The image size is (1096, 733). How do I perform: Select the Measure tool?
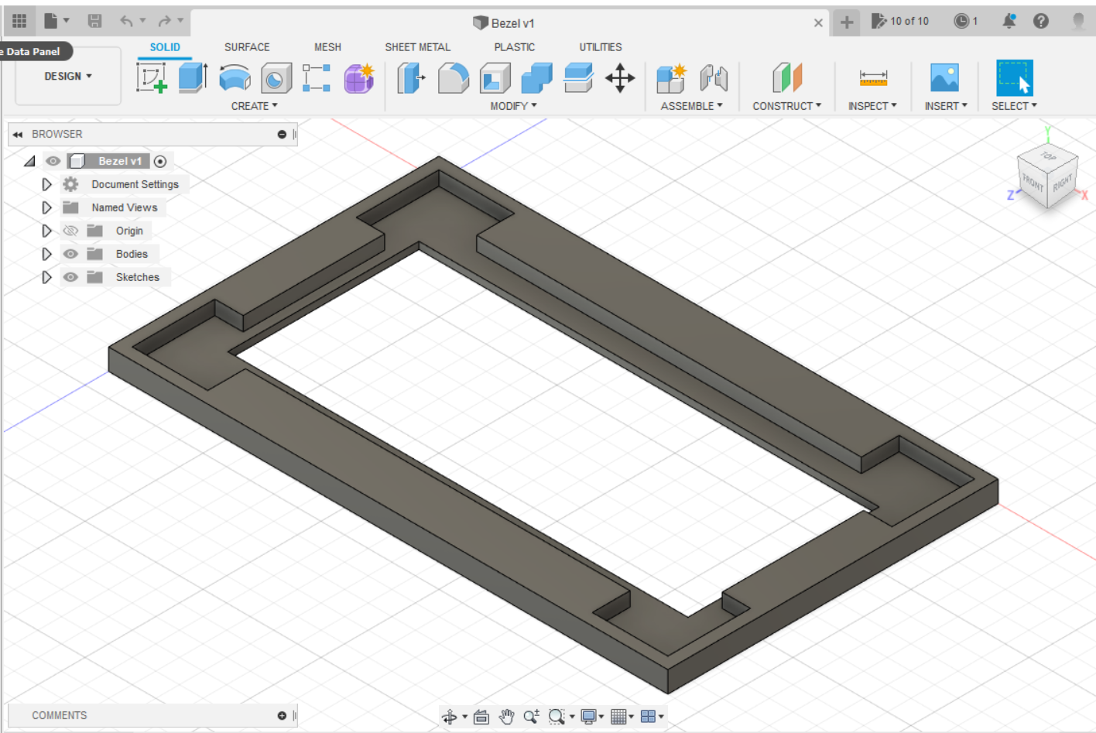(x=873, y=78)
